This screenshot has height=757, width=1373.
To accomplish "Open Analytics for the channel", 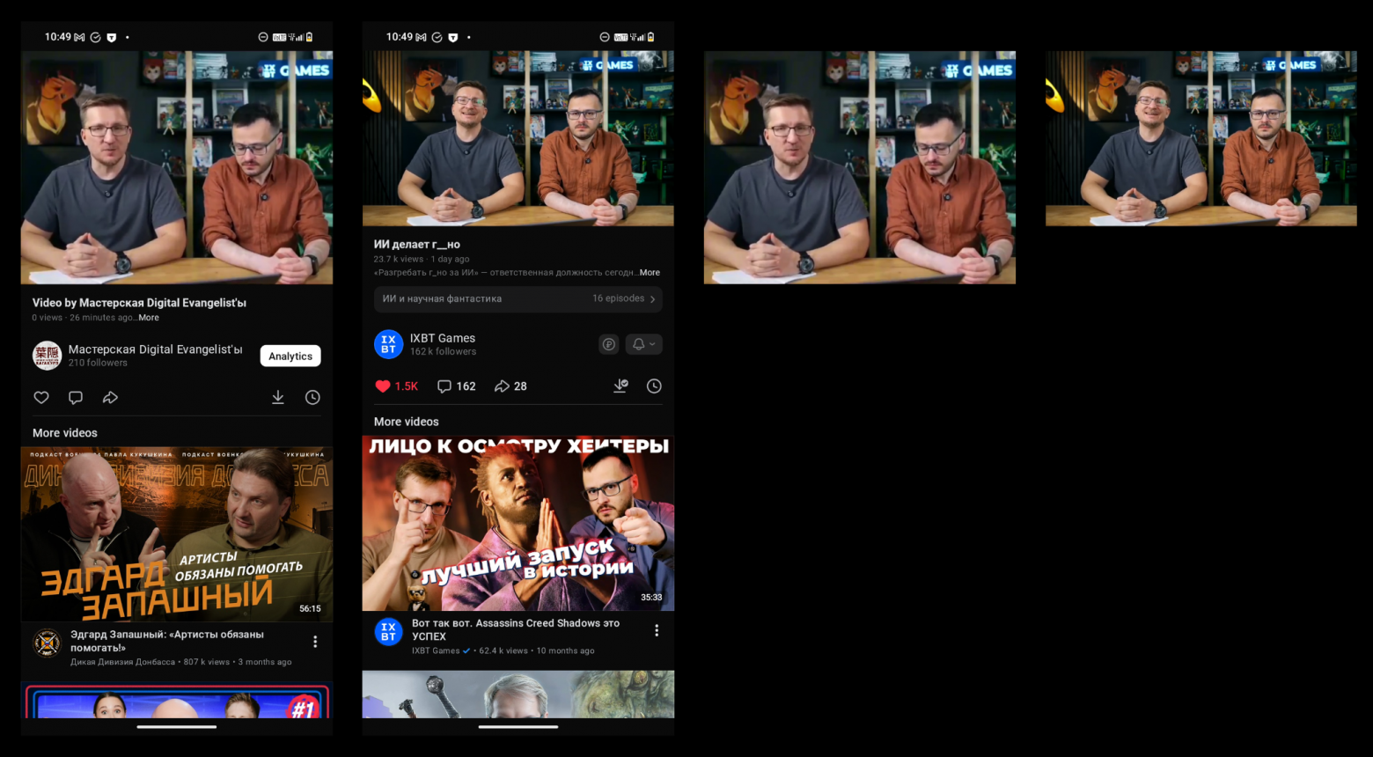I will pos(290,356).
